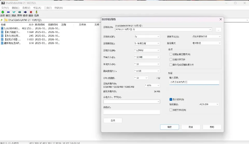Open the Favorites (书签) menu
The height and width of the screenshot is (144, 249).
[37, 8]
